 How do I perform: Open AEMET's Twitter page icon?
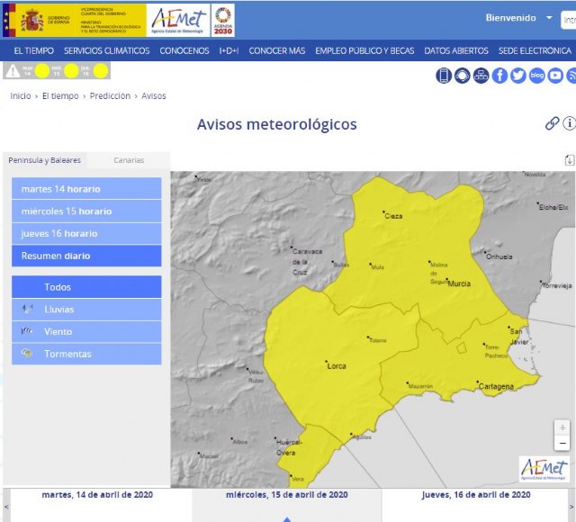518,76
